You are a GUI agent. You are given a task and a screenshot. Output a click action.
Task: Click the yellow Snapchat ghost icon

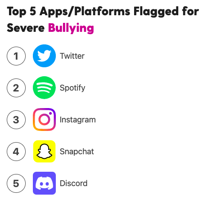44,151
